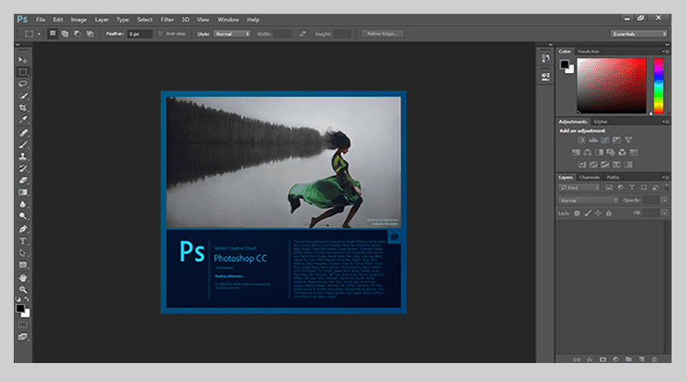Image resolution: width=687 pixels, height=382 pixels.
Task: Select the Spot Healing Brush tool
Action: (23, 132)
